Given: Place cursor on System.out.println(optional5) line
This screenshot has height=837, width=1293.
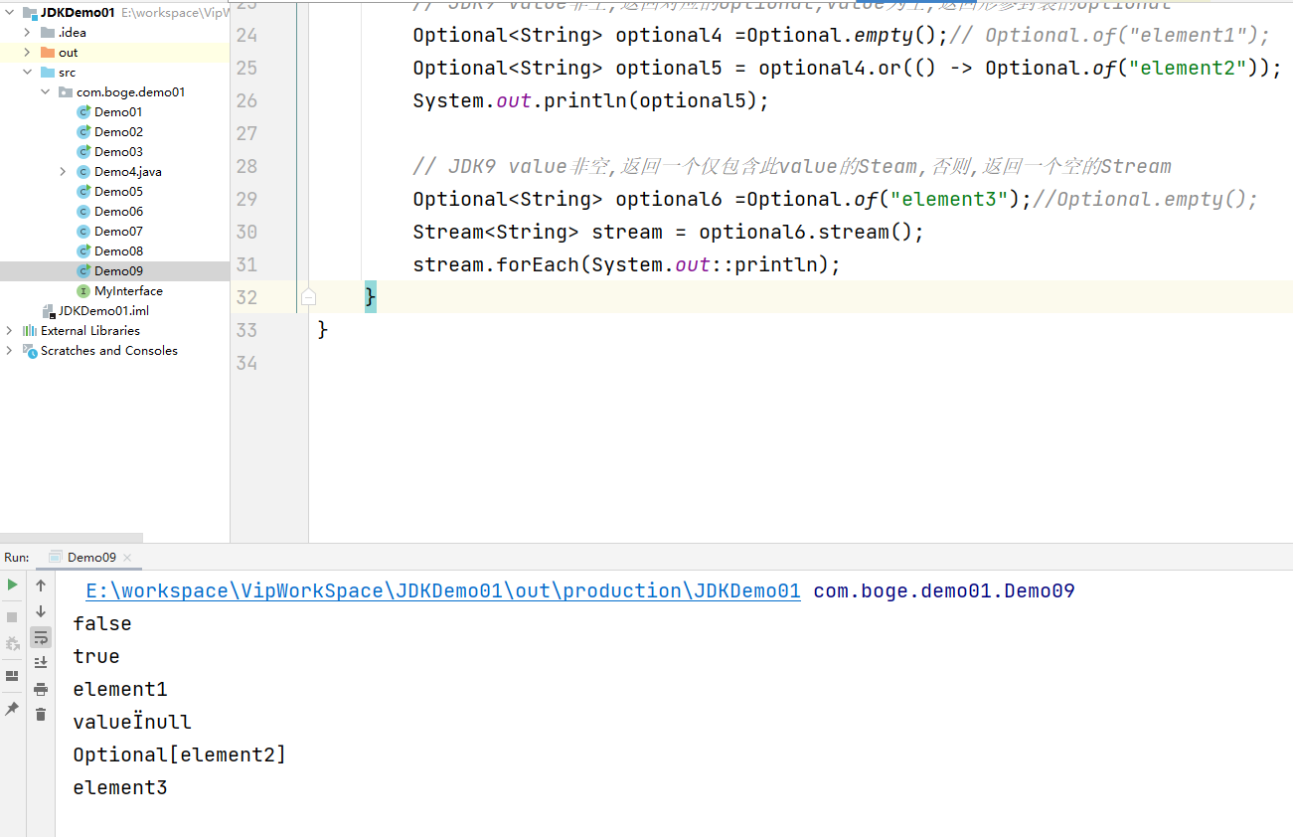Looking at the screenshot, I should click(x=591, y=100).
